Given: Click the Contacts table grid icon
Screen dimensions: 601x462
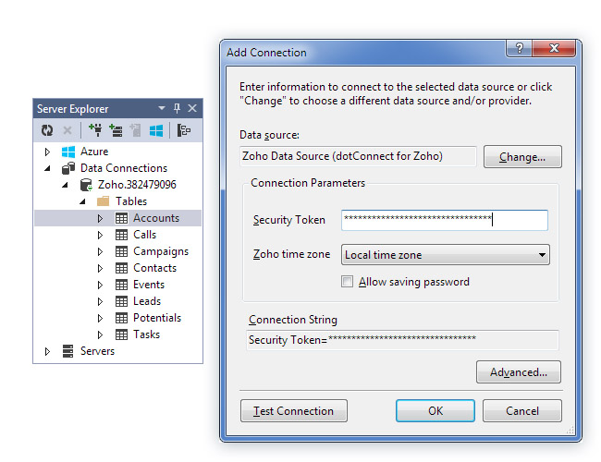Looking at the screenshot, I should coord(121,268).
